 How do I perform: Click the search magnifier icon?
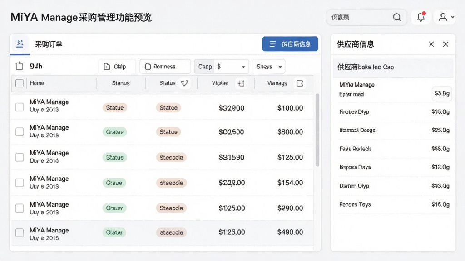coord(397,18)
